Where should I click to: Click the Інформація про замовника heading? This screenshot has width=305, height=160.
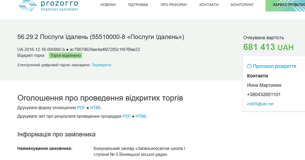point(56,134)
